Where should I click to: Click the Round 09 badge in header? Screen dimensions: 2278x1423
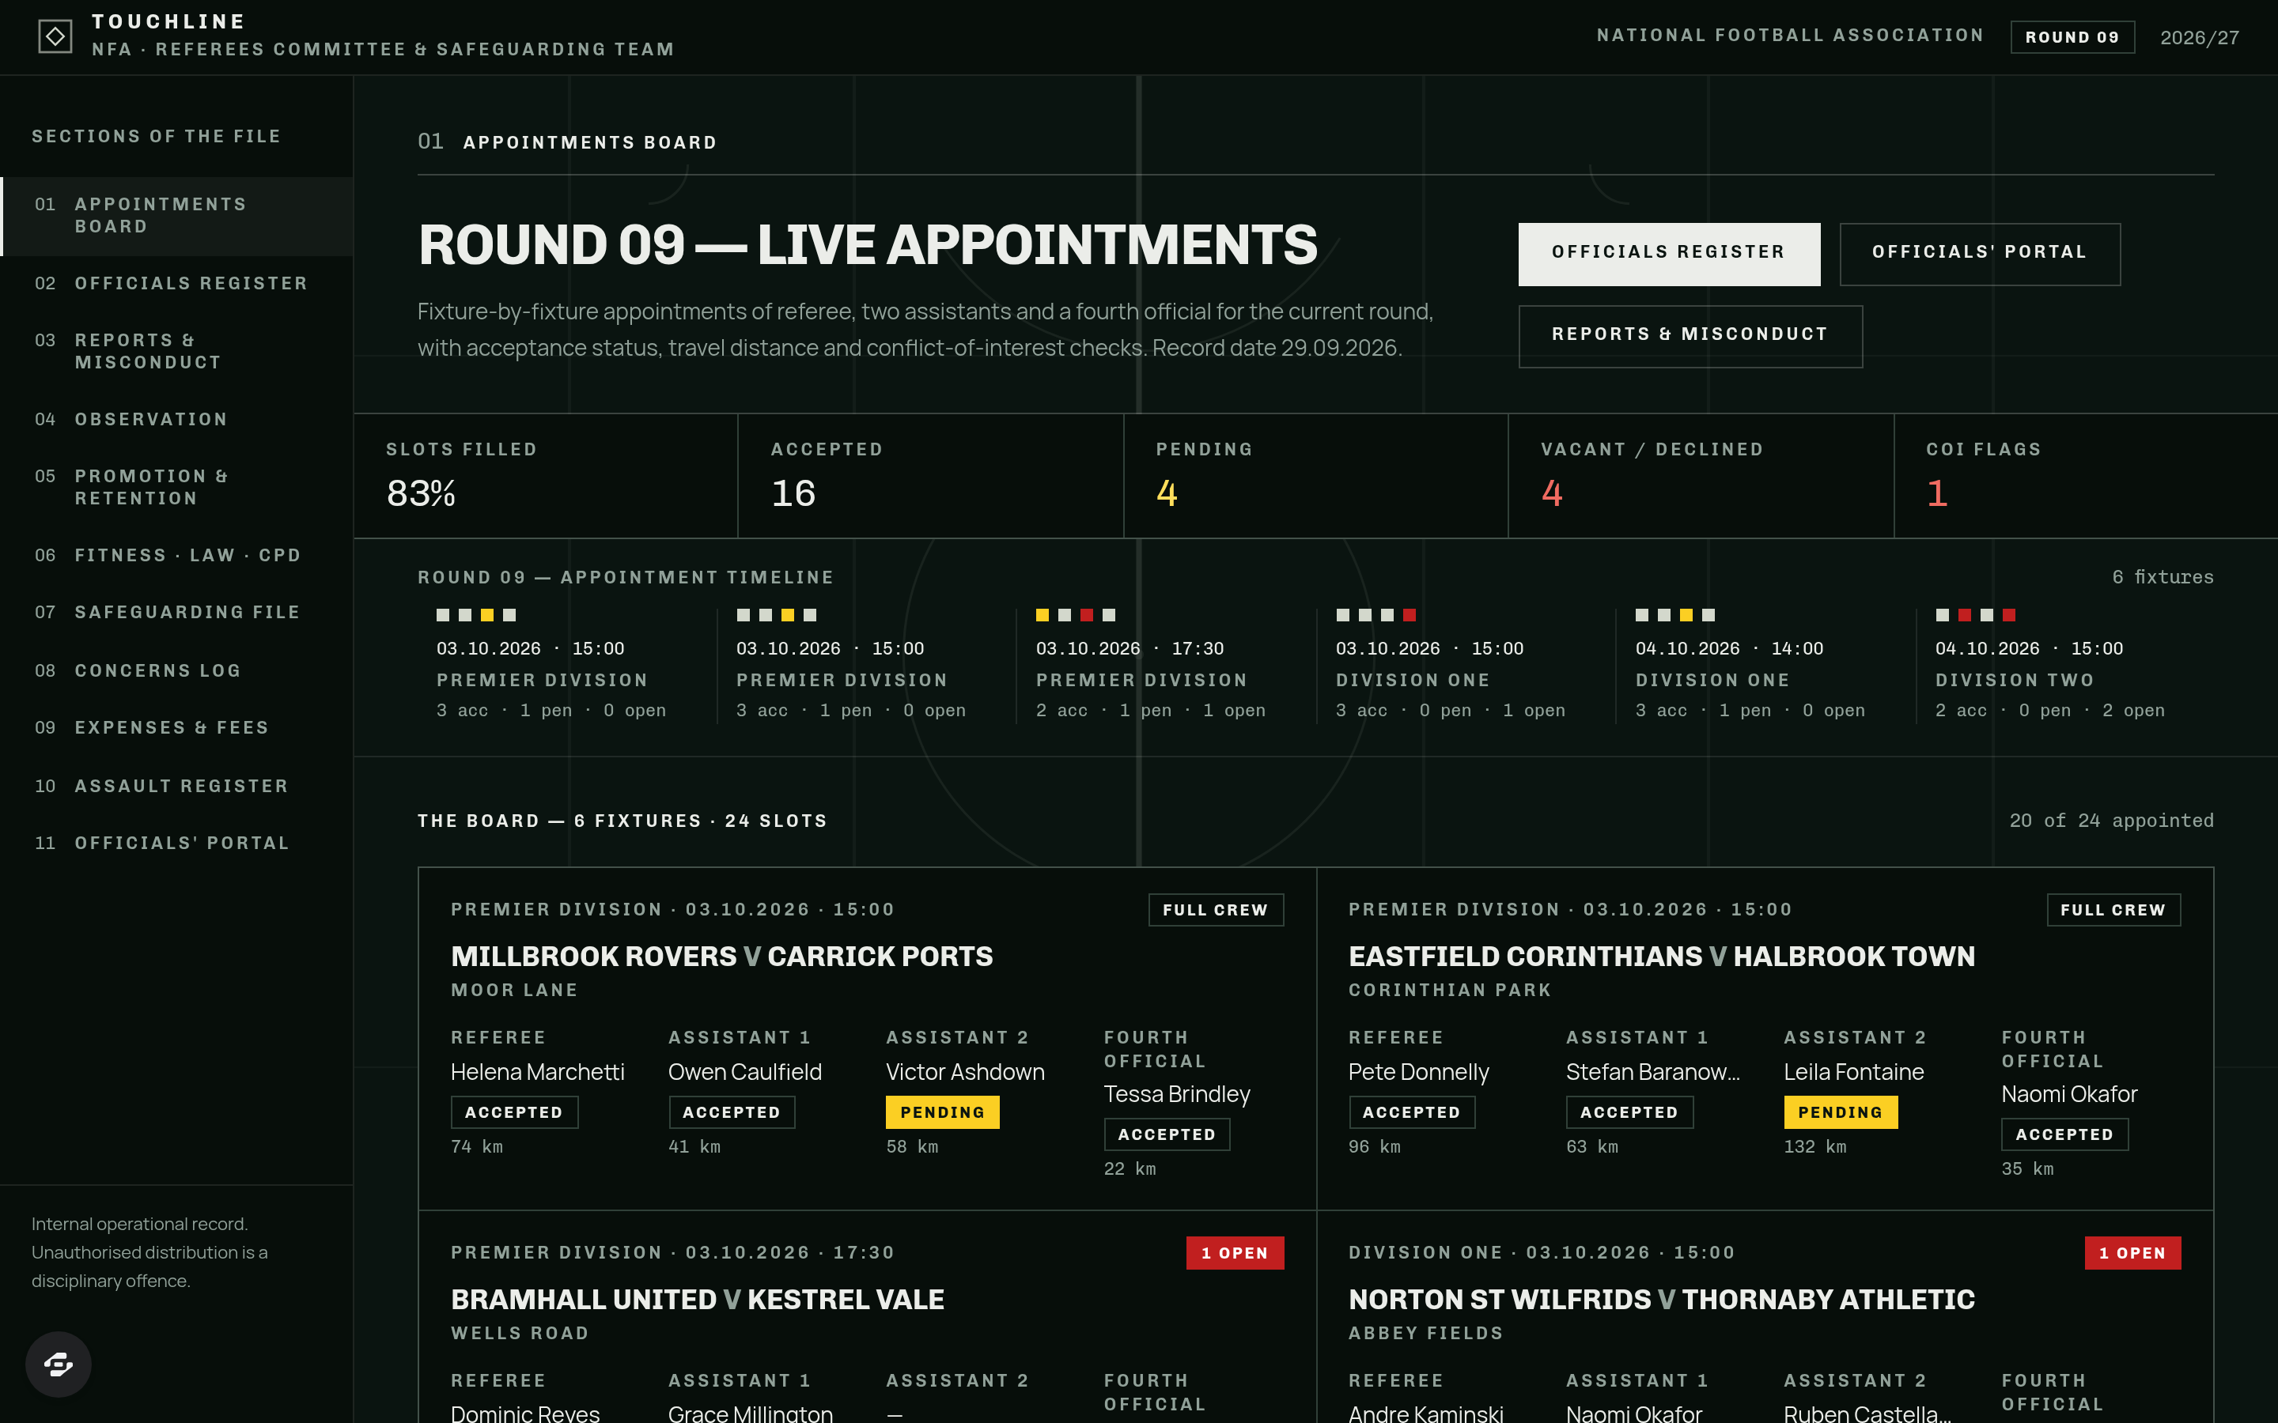click(x=2072, y=38)
